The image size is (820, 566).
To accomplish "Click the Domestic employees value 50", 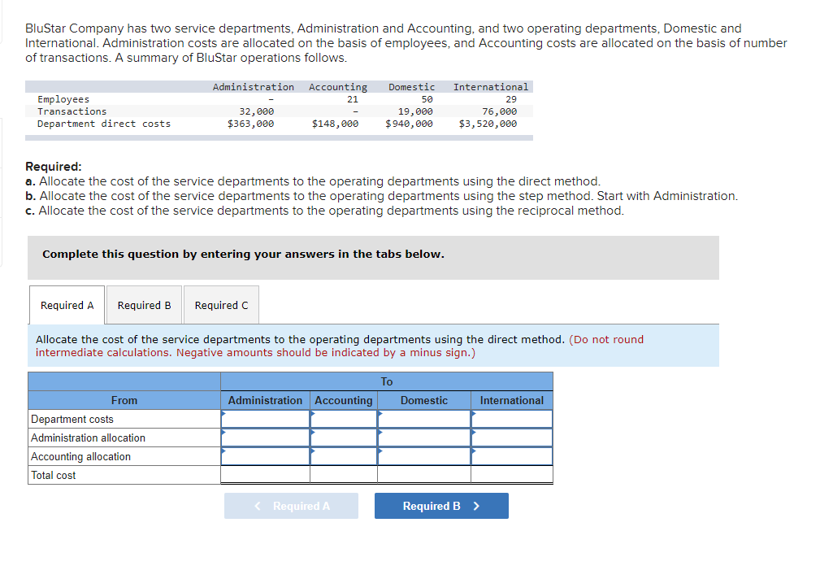I will point(427,99).
